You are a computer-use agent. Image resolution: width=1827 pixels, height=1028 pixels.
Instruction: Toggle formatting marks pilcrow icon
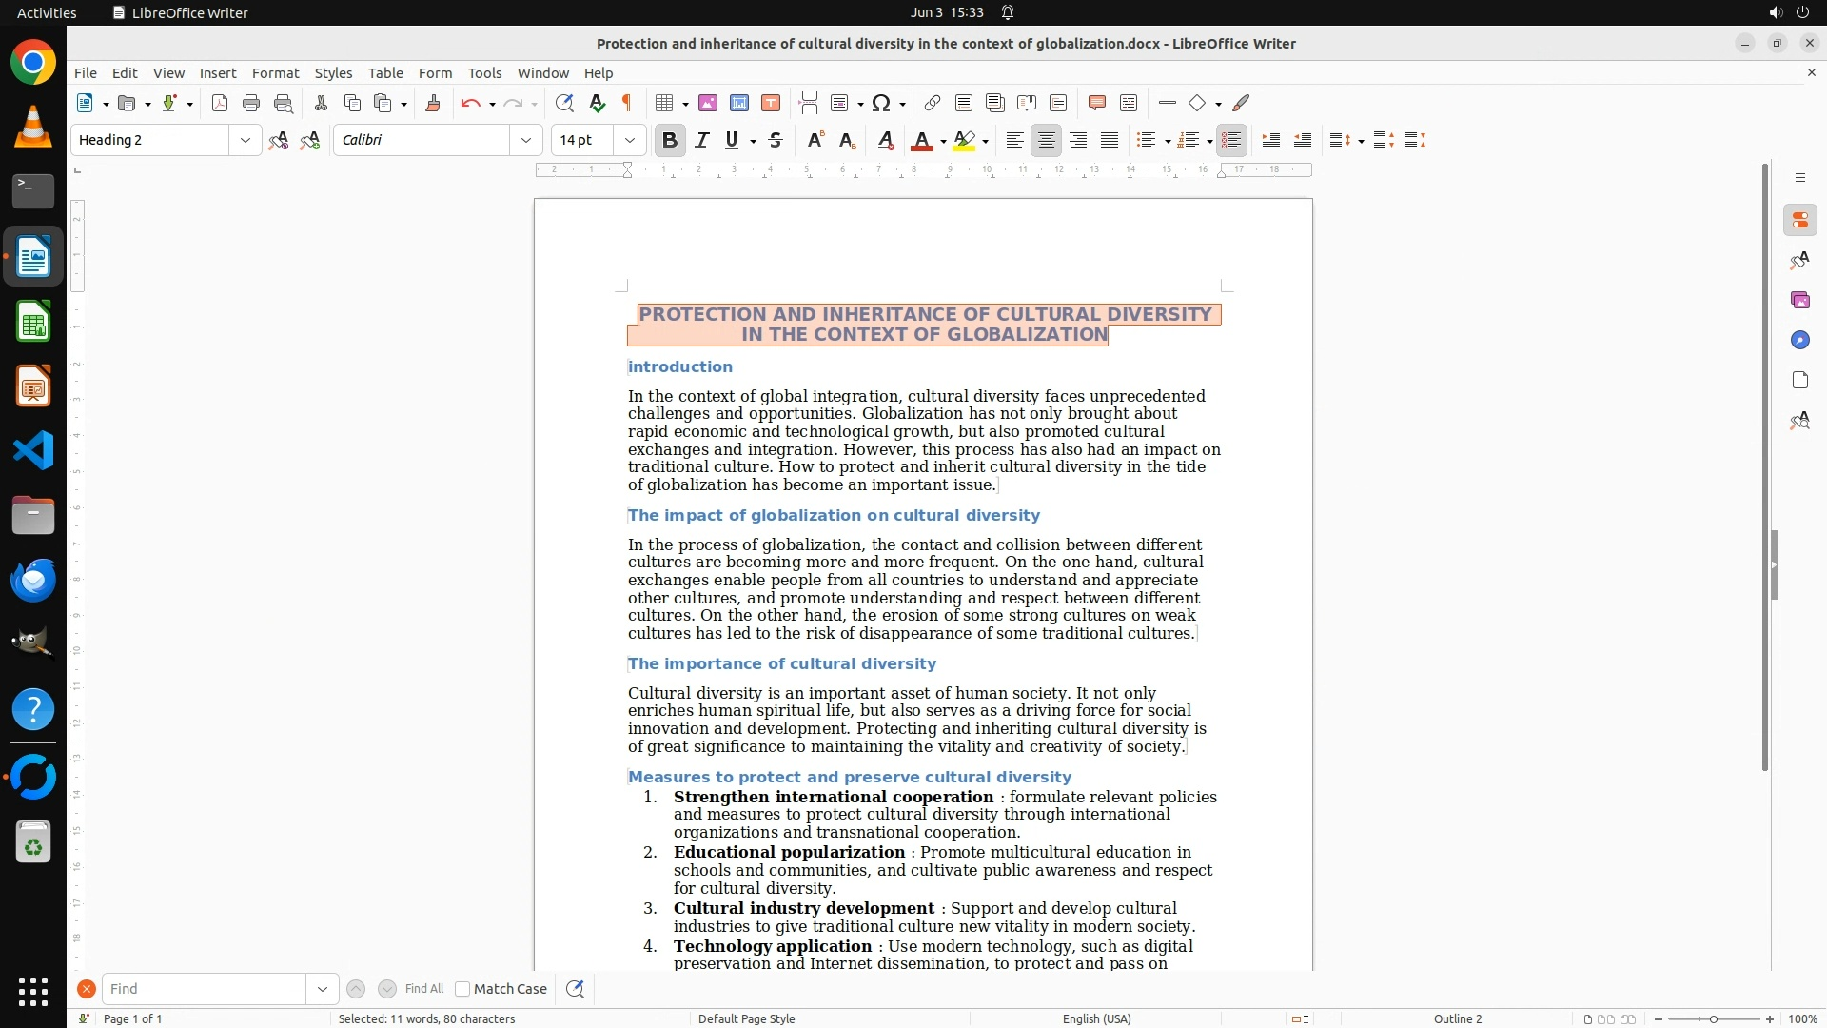tap(627, 104)
